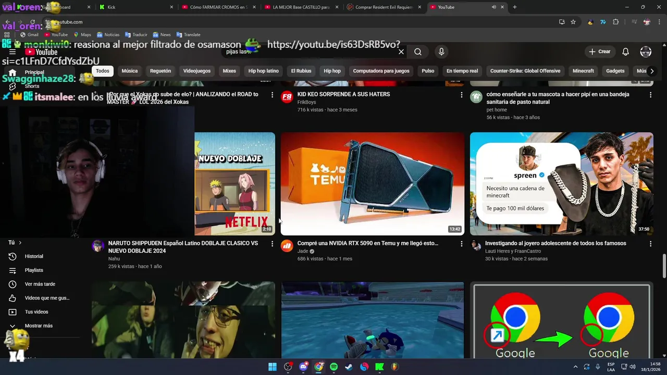Open the spreen cadena de minecraft thumbnail

[x=561, y=183]
